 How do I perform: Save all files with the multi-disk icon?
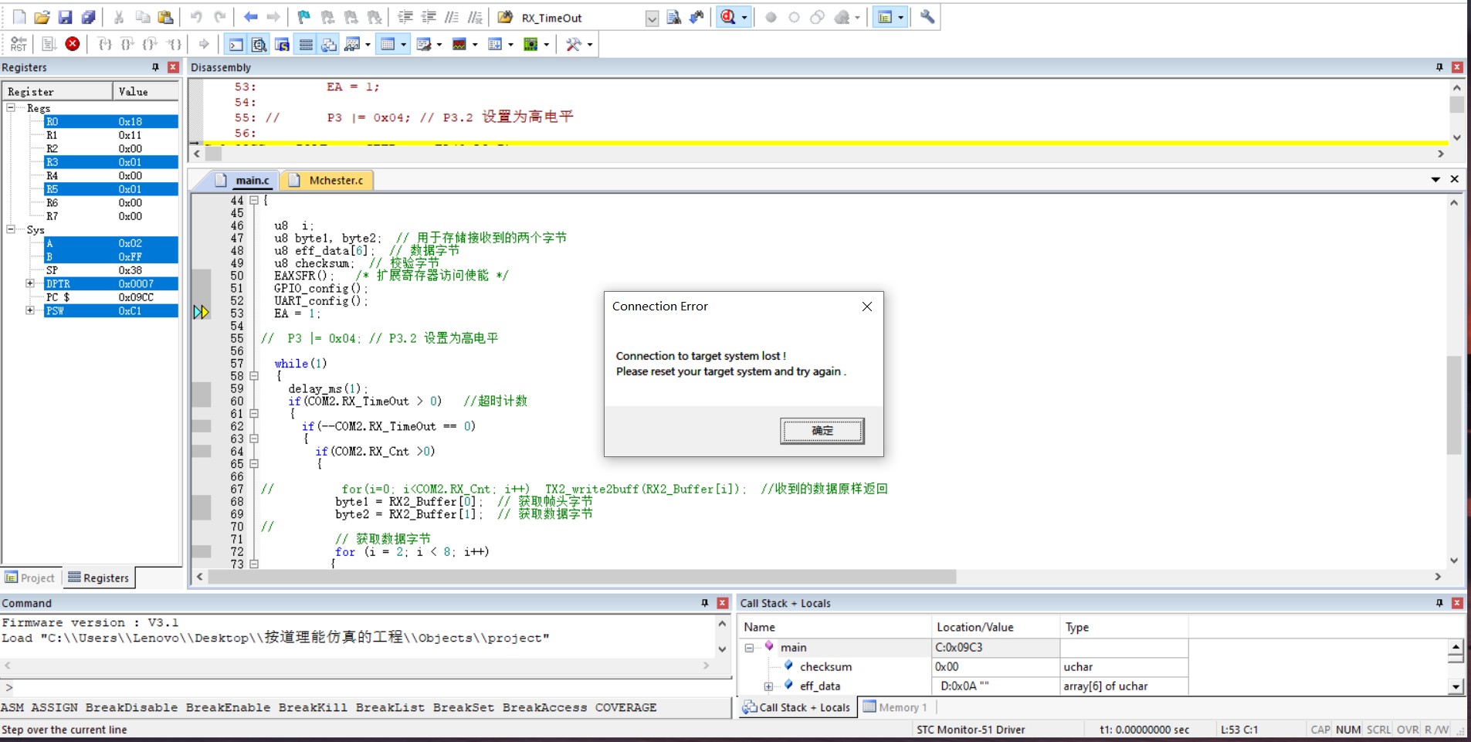click(89, 17)
